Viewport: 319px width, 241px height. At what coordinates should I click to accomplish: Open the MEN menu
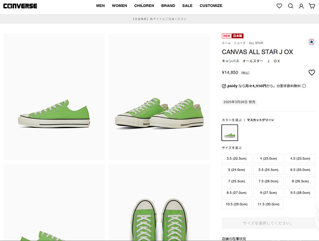point(100,6)
